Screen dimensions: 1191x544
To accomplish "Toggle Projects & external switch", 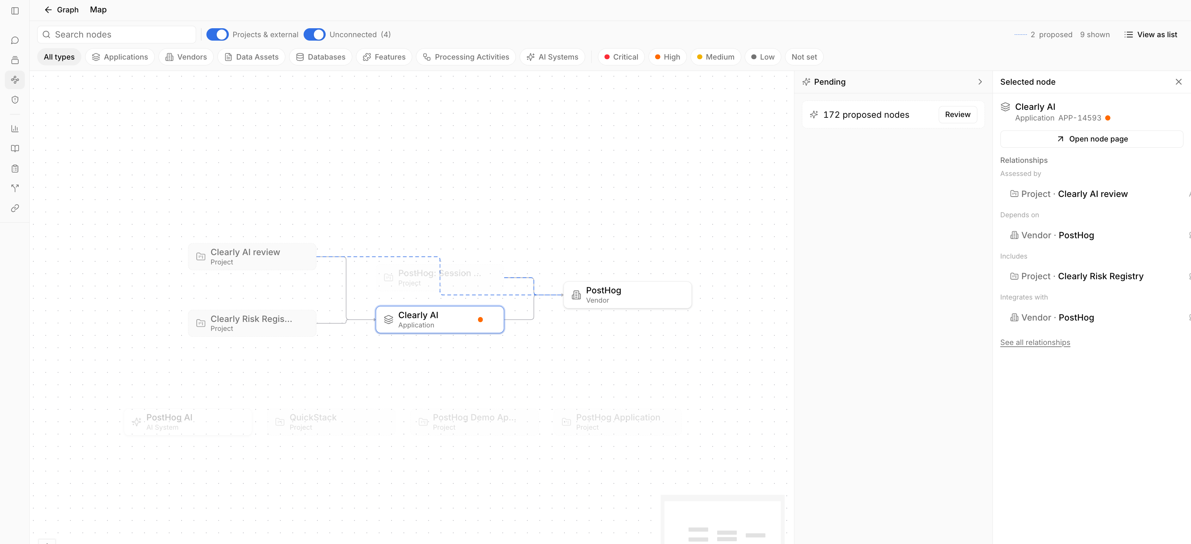I will point(217,35).
